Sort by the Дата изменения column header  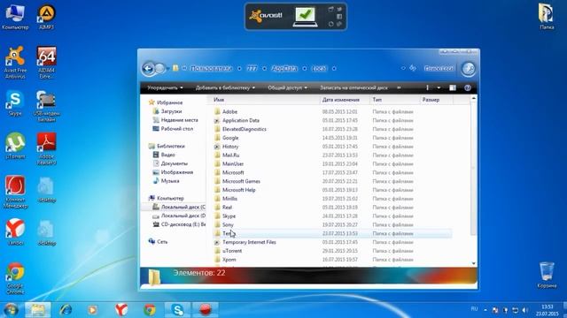click(x=345, y=100)
